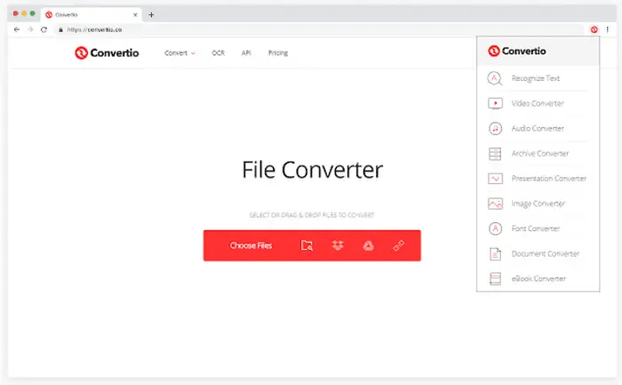Close the Convertio browser tab

(x=135, y=15)
